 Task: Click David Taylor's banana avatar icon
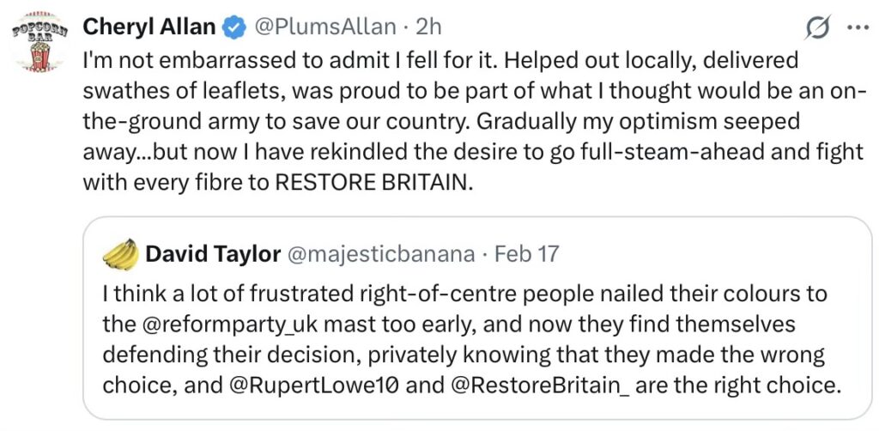click(x=121, y=254)
